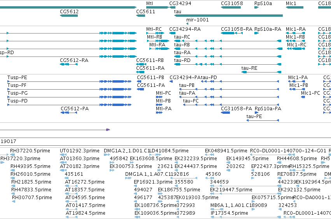Click the RpS10a-PA protein label
The image size is (331, 219).
[x=268, y=109]
